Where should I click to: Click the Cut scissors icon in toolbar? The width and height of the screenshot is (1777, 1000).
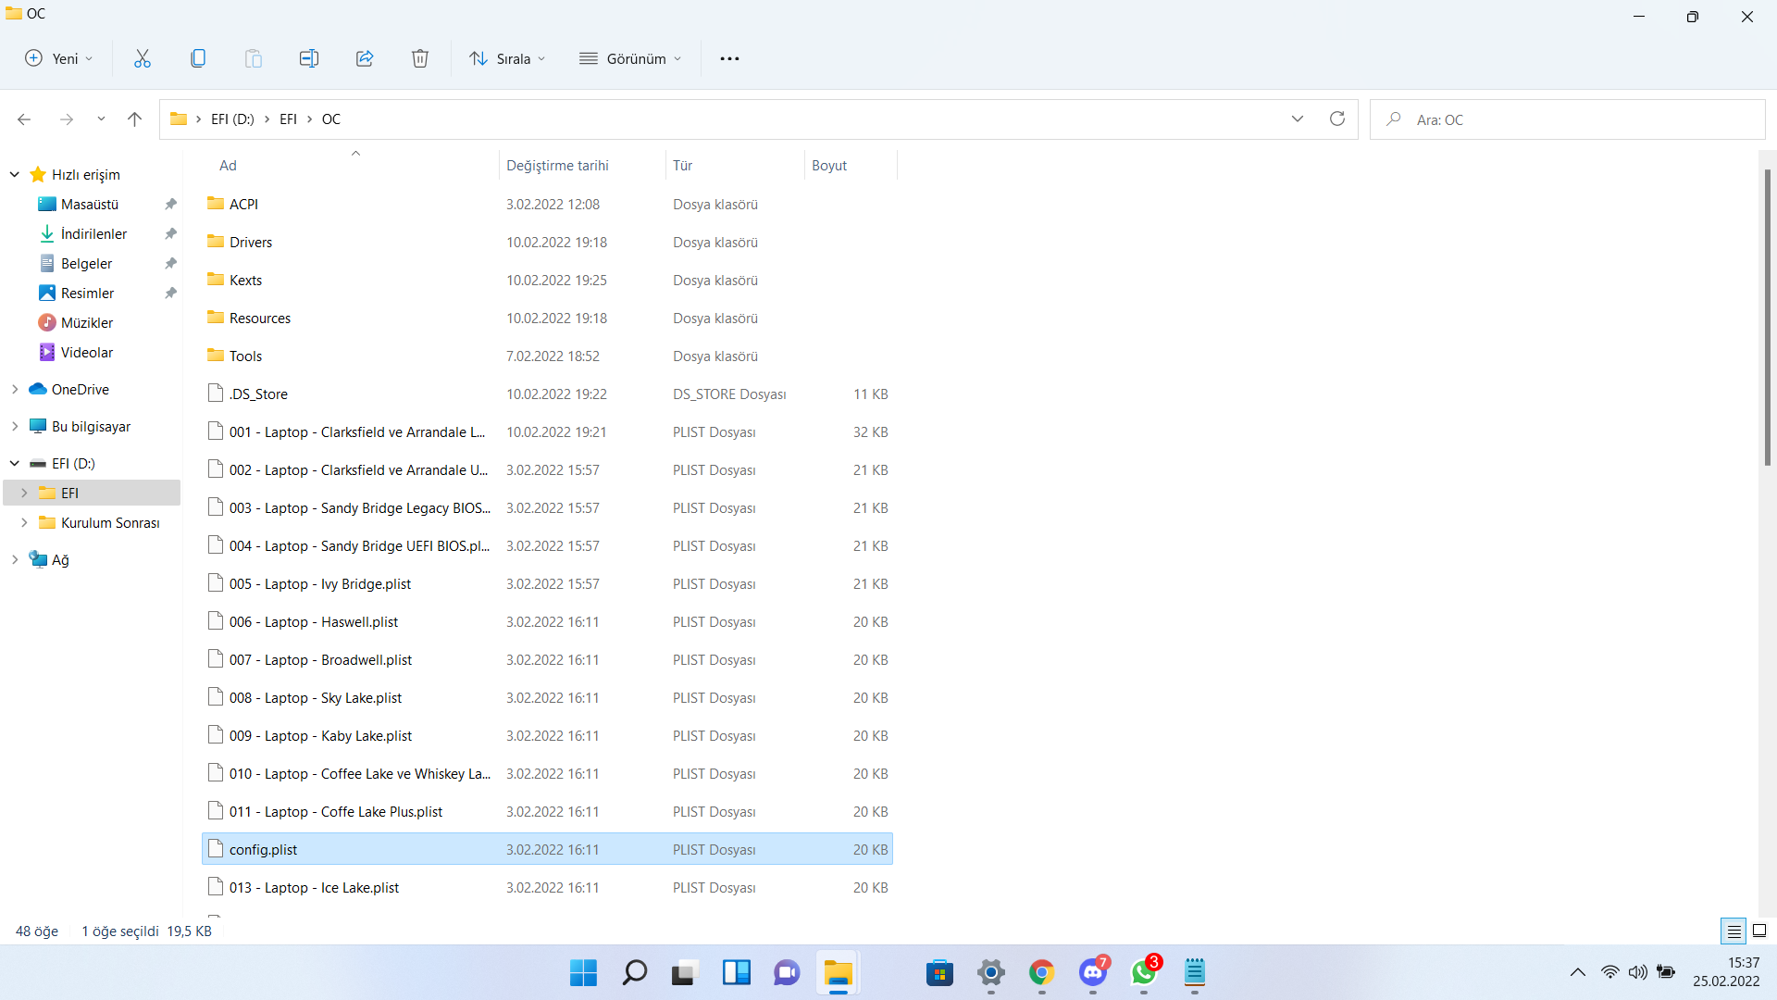(x=142, y=58)
